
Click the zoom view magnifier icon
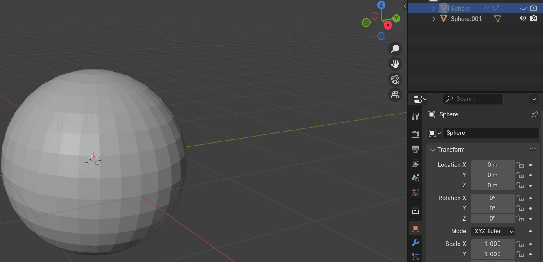click(x=395, y=49)
